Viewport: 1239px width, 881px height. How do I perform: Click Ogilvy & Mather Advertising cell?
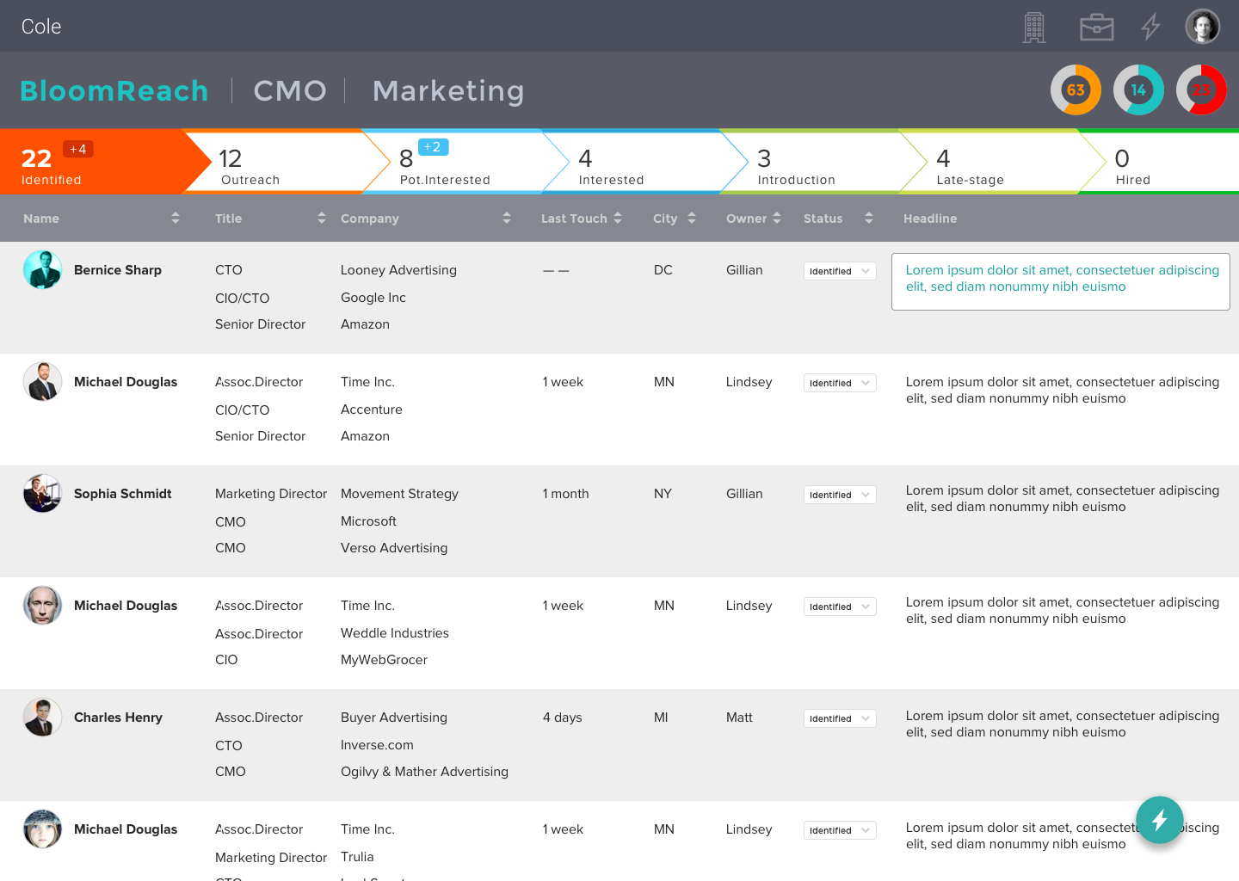click(424, 772)
